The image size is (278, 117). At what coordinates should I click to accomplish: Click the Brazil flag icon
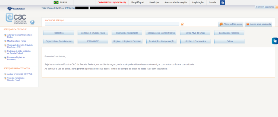[56, 2]
